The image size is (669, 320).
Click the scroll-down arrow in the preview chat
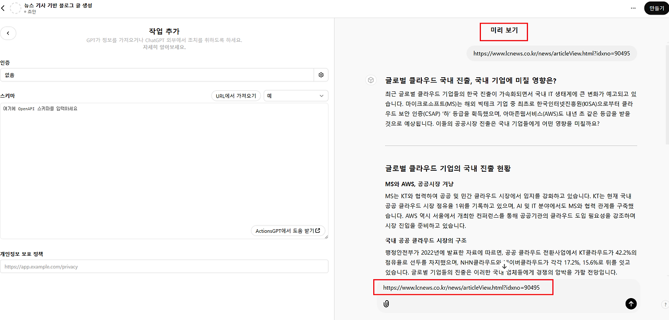[x=504, y=266]
